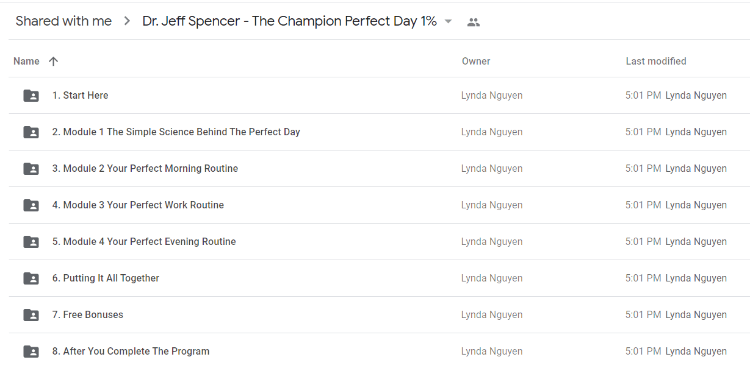This screenshot has height=368, width=750.
Task: Click folder icon beside Free Bonuses
Action: pyautogui.click(x=31, y=315)
